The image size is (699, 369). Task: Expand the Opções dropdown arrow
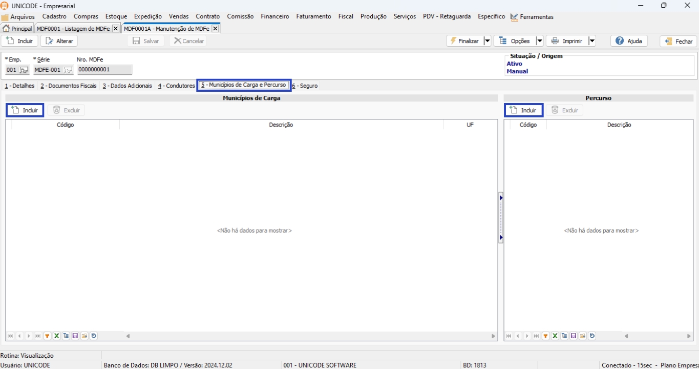[539, 41]
